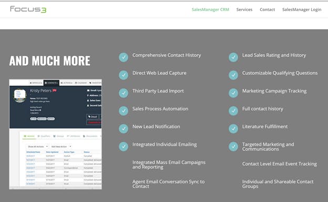The width and height of the screenshot is (328, 202).
Task: Click checkmark icon beside Full contact history
Action: pos(233,111)
